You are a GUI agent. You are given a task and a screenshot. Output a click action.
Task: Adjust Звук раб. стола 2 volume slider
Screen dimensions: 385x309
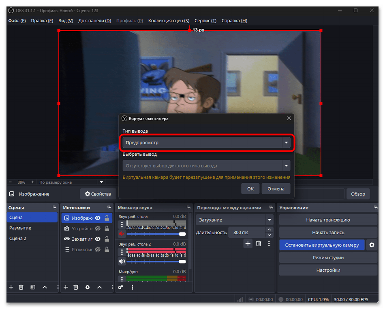click(x=156, y=261)
